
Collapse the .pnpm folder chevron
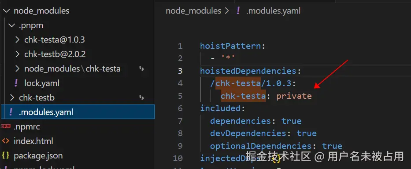click(12, 25)
